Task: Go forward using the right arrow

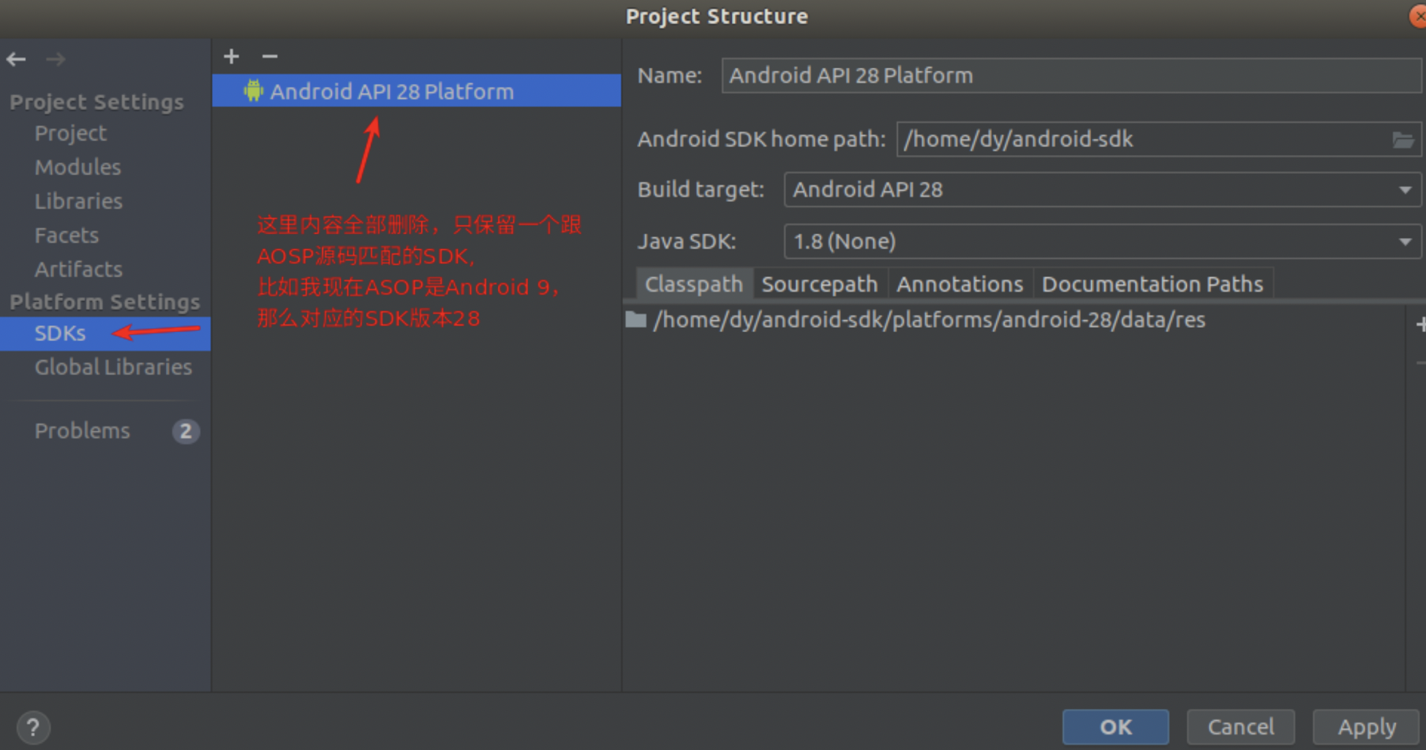Action: click(x=56, y=59)
